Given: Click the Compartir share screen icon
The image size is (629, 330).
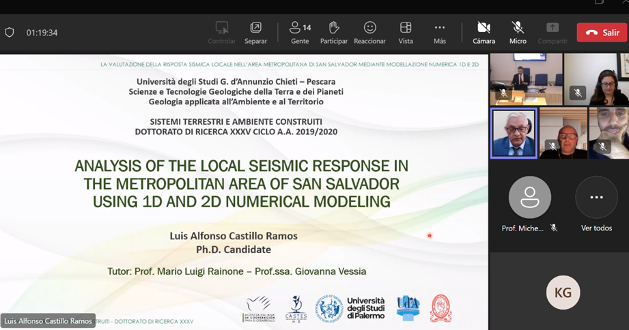Looking at the screenshot, I should [x=553, y=32].
